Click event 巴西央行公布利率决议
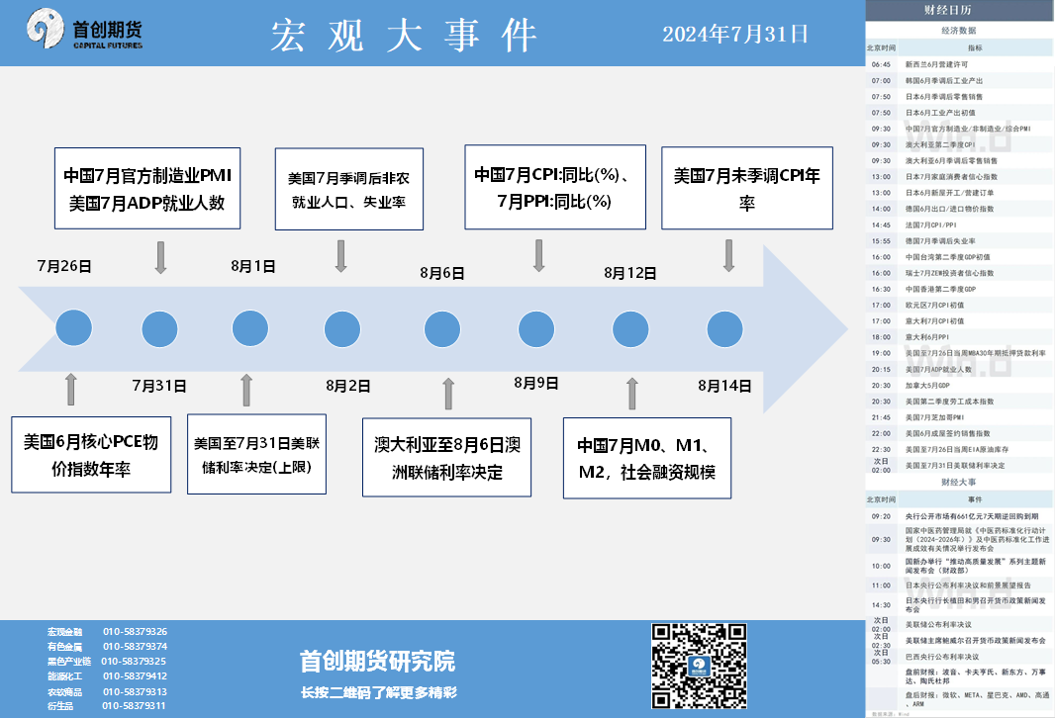Screen dimensions: 1055x719 tap(959, 657)
